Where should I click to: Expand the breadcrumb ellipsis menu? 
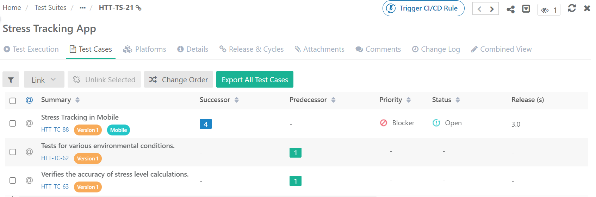point(83,8)
